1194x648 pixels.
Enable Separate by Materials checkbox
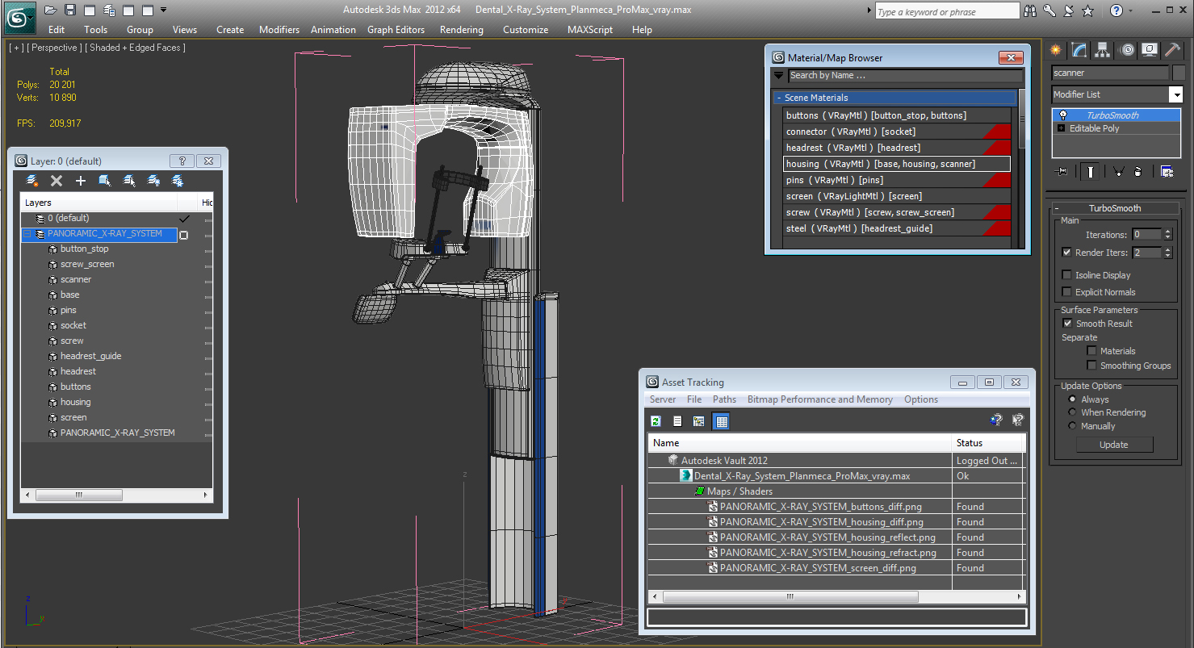[x=1091, y=351]
